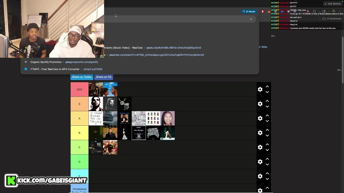This screenshot has height=193, width=344.
Task: Click Share on FB button
Action: click(x=103, y=77)
